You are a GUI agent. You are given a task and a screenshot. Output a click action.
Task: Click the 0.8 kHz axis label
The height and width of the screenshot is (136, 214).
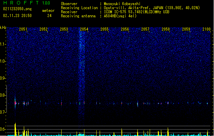(3, 95)
